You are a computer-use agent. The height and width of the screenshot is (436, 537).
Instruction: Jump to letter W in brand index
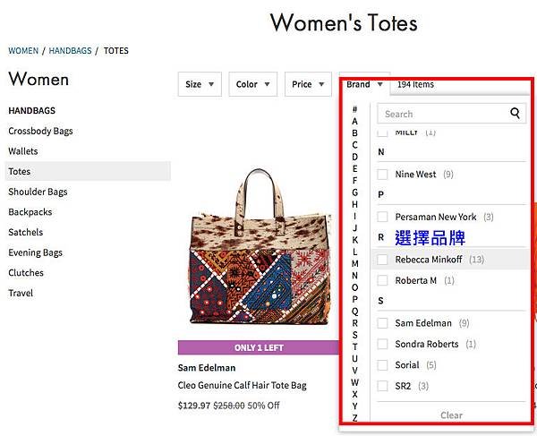(354, 382)
